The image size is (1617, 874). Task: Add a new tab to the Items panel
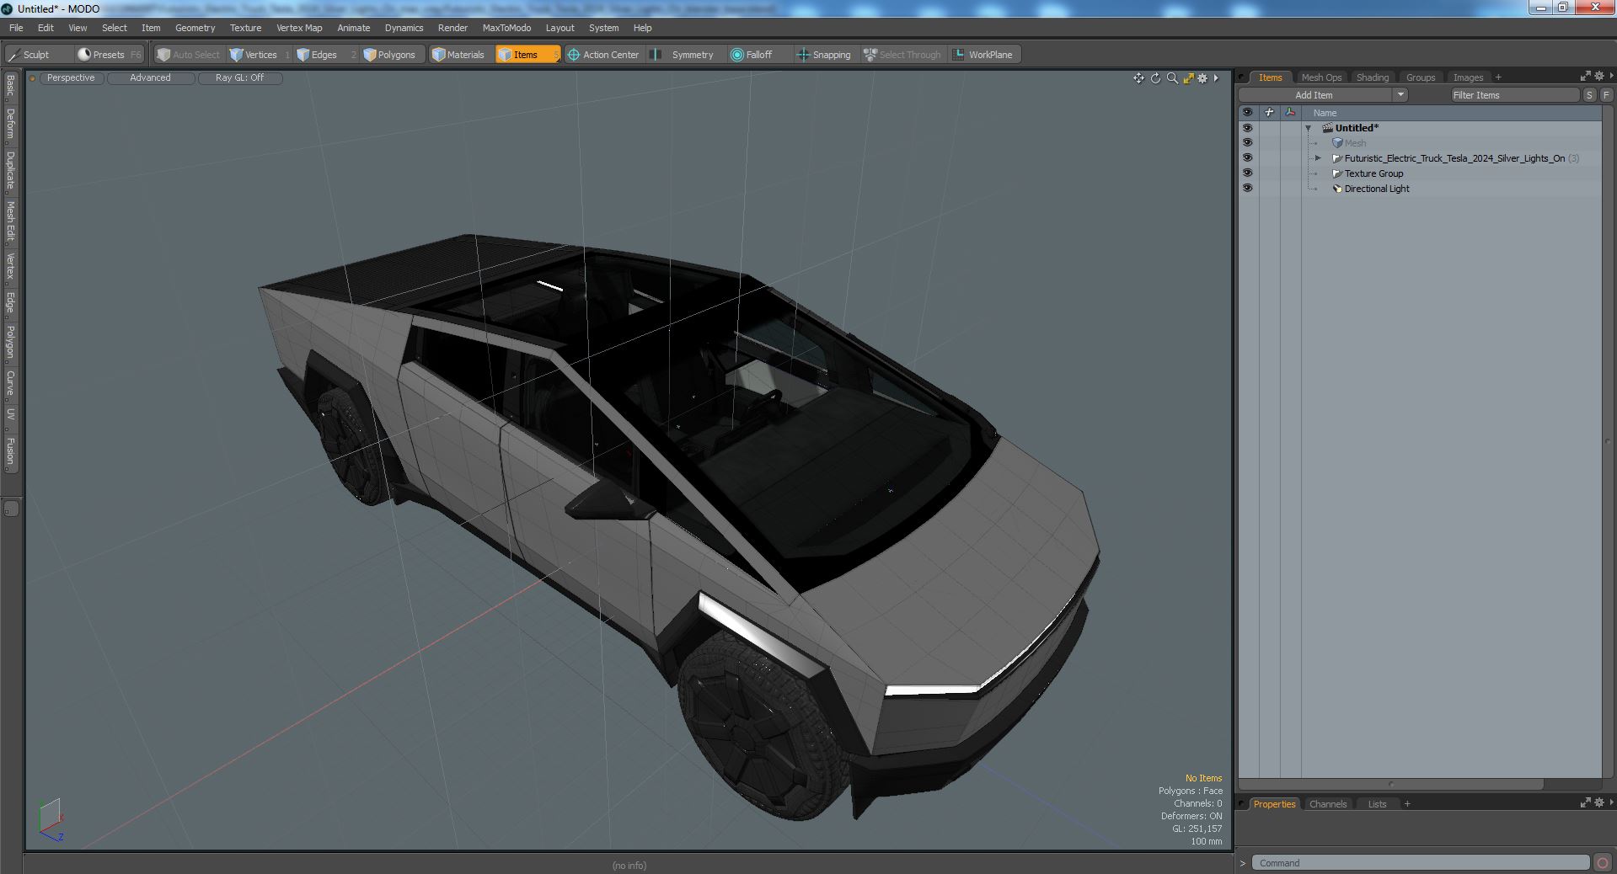coord(1498,77)
